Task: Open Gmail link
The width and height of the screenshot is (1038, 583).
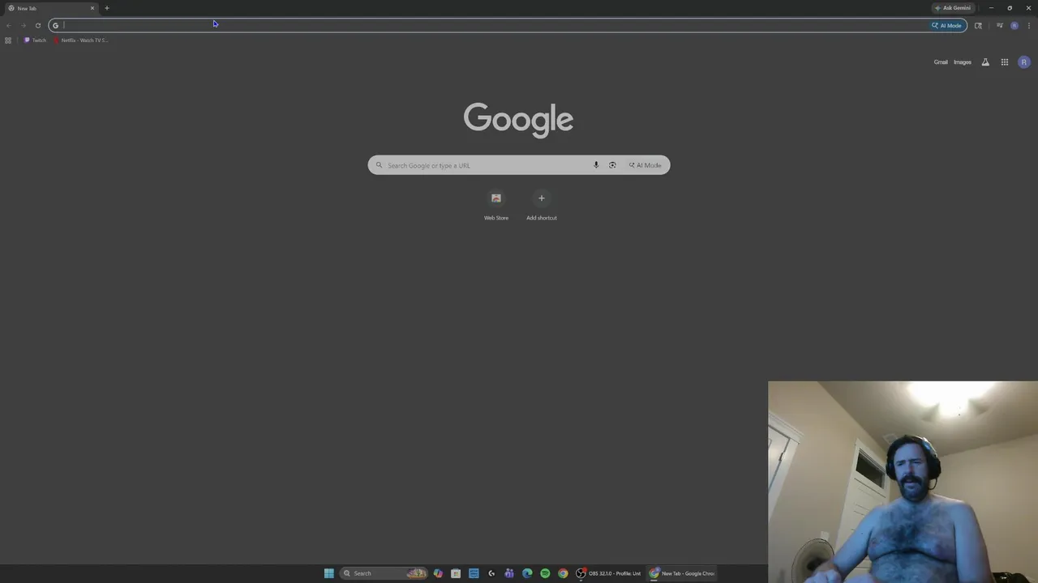Action: tap(941, 62)
